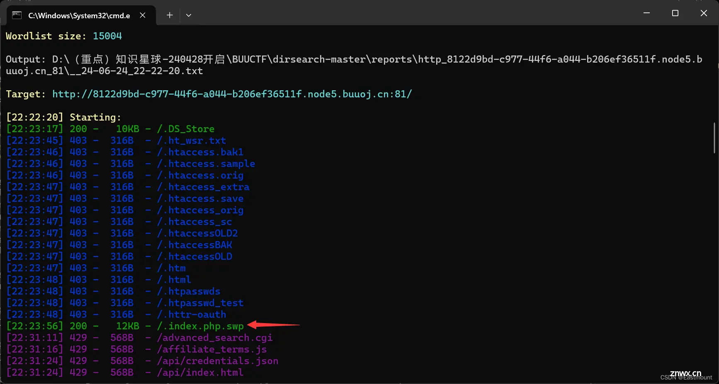Click the Output report file path
The width and height of the screenshot is (719, 384).
click(x=354, y=65)
